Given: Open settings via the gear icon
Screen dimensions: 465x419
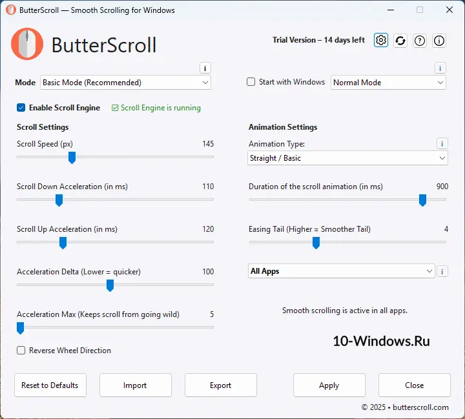Looking at the screenshot, I should tap(381, 40).
